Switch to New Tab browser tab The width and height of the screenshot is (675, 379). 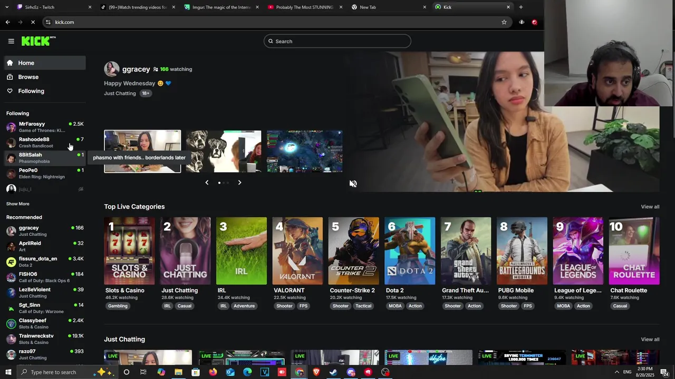click(388, 7)
